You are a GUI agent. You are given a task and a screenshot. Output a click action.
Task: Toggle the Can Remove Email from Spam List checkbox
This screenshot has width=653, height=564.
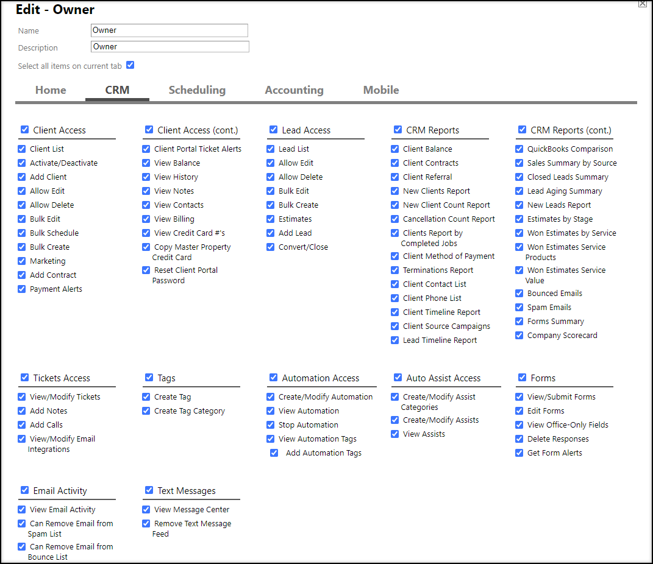coord(21,523)
